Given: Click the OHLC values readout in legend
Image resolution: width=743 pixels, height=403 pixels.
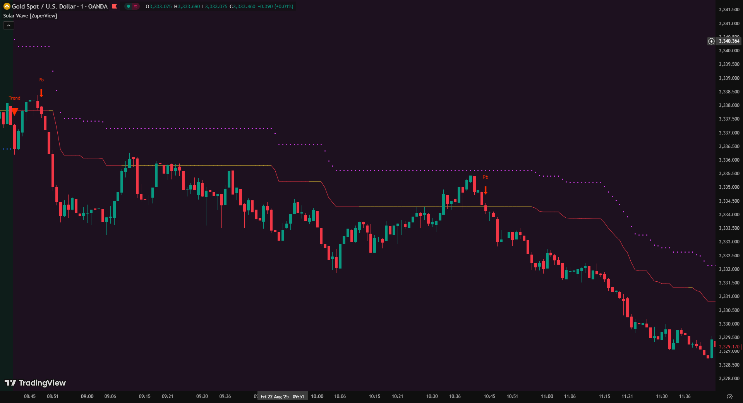Looking at the screenshot, I should (219, 7).
